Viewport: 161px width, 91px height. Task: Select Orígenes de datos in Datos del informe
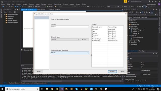pos(12,20)
